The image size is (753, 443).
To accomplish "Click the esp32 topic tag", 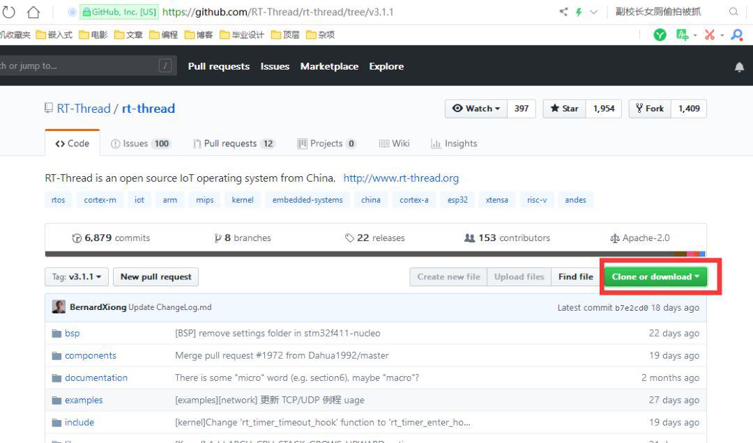I will (457, 200).
